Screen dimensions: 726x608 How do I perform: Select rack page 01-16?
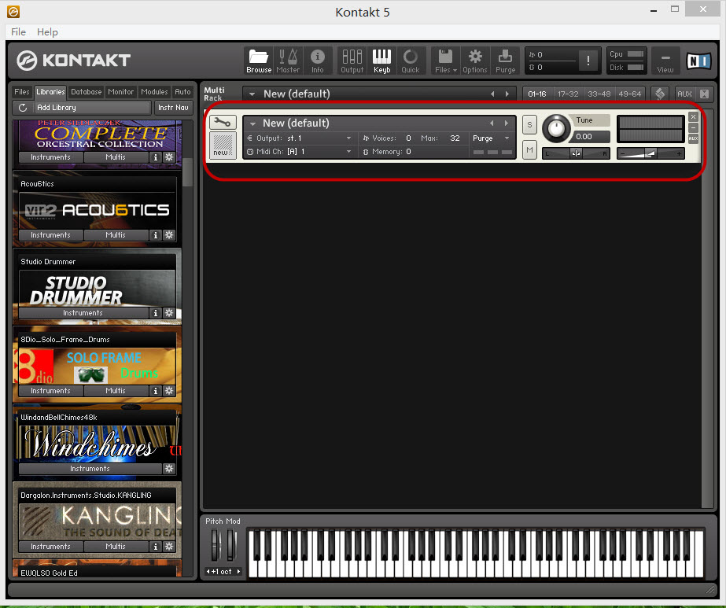point(537,94)
